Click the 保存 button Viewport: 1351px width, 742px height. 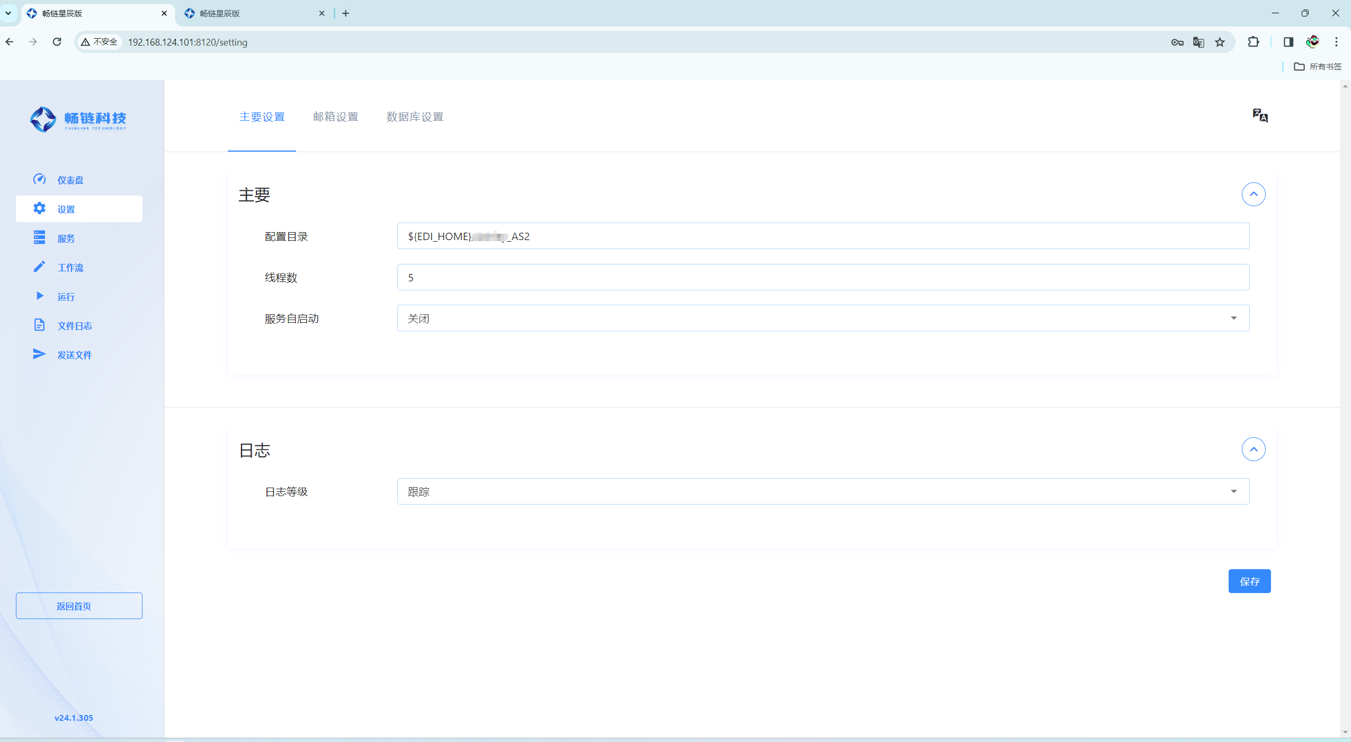click(x=1249, y=581)
